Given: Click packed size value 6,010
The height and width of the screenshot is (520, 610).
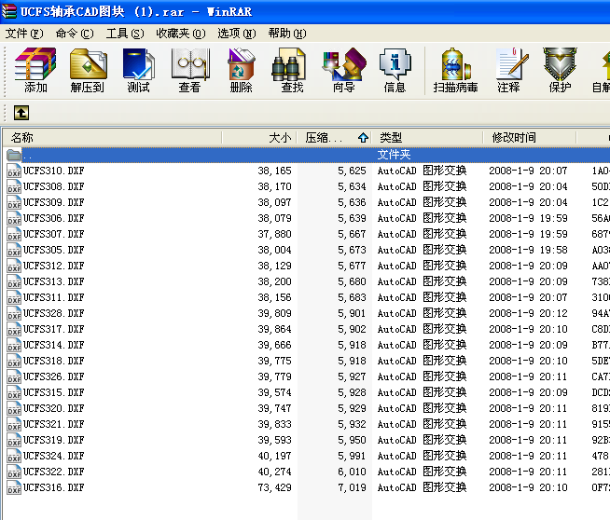Looking at the screenshot, I should click(x=352, y=472).
